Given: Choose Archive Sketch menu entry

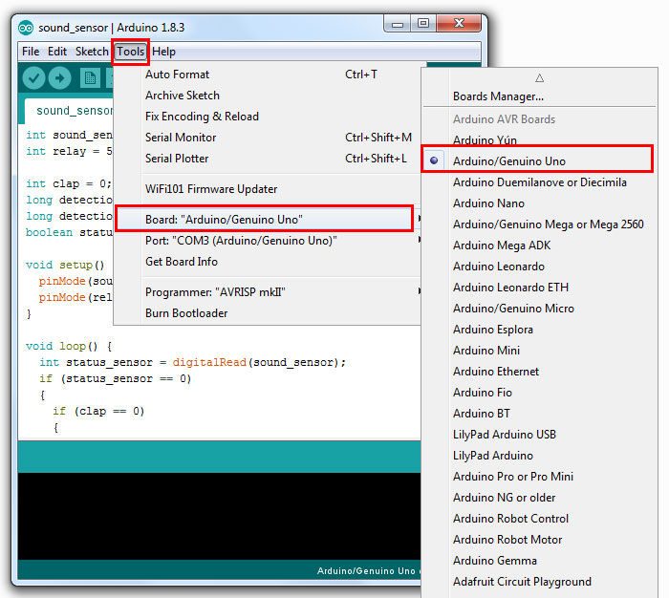Looking at the screenshot, I should point(269,96).
